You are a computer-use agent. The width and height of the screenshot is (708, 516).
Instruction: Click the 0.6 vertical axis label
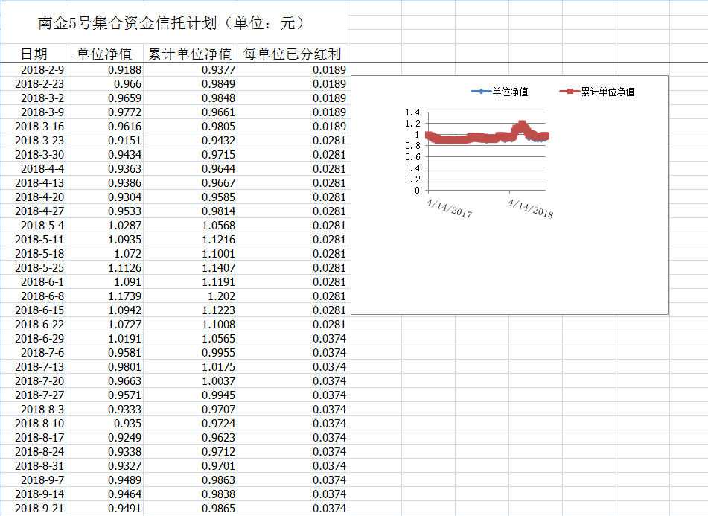pos(412,157)
